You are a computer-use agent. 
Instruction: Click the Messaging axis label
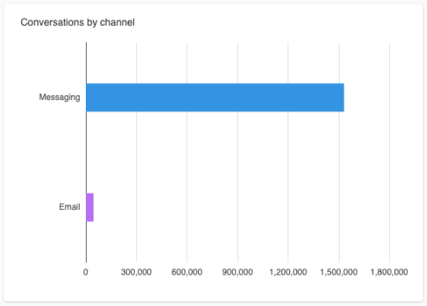(x=59, y=98)
